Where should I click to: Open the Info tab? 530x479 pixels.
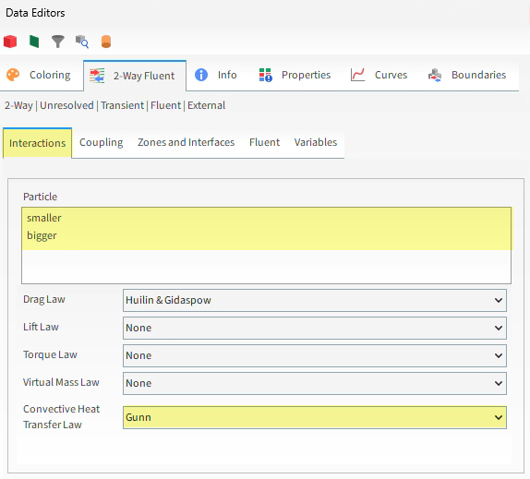click(216, 75)
